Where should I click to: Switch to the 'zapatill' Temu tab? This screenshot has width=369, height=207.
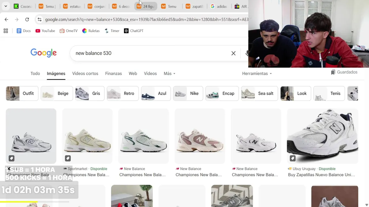[195, 6]
